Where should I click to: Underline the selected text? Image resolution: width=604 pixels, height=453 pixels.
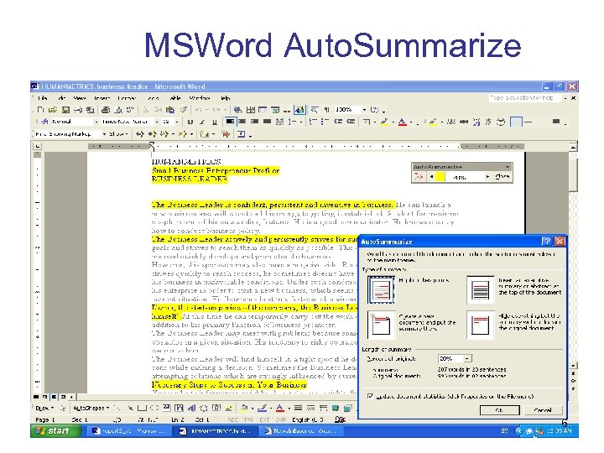coord(215,122)
